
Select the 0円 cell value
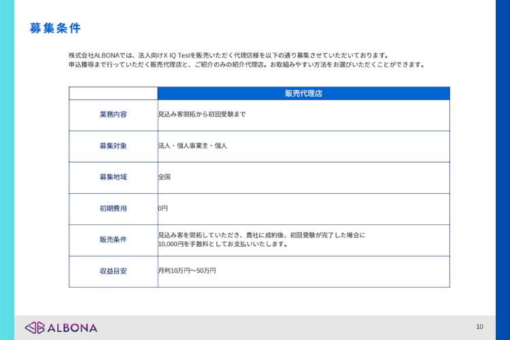point(163,208)
